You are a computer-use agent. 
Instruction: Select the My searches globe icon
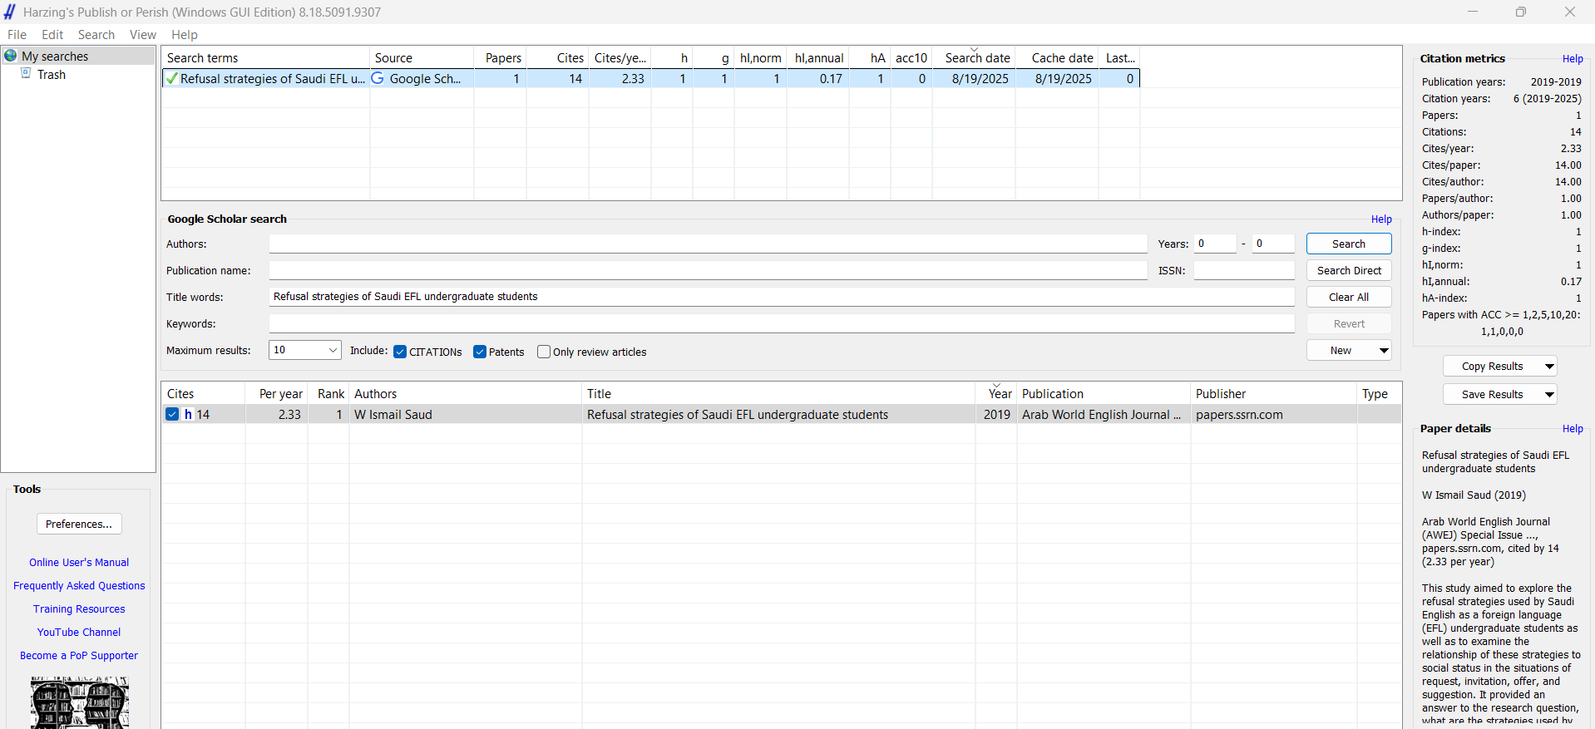point(11,56)
